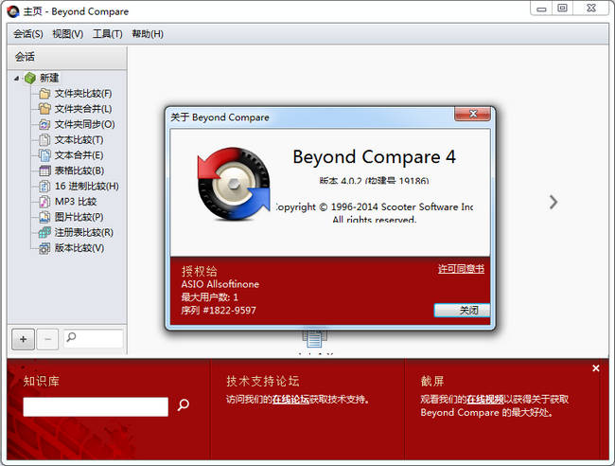
Task: Click the magnifier icon in sessions filter box
Action: 71,337
